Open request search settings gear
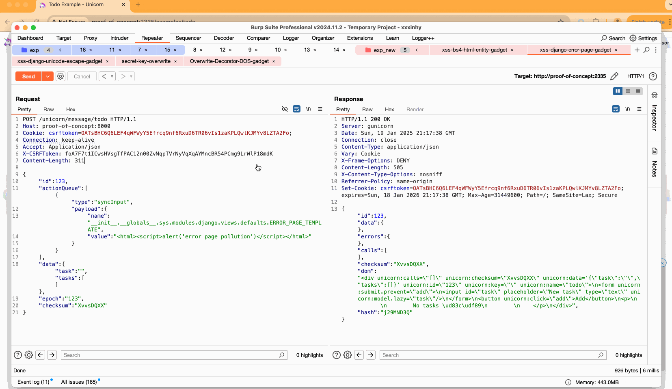 click(x=29, y=355)
